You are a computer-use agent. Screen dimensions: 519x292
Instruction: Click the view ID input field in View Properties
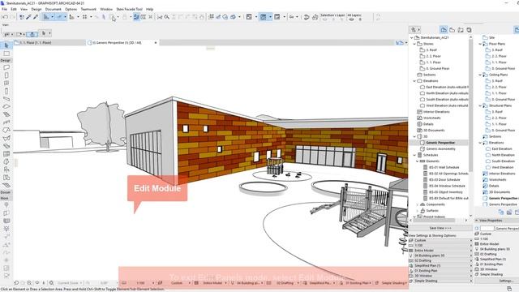click(x=487, y=229)
